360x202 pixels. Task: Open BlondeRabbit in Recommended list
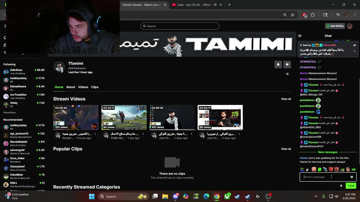tap(24, 143)
